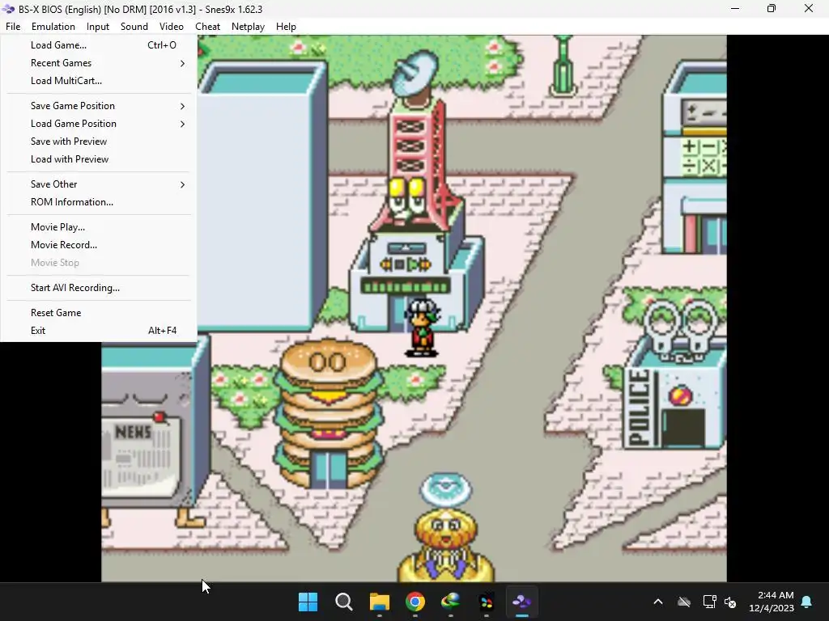Viewport: 829px width, 621px height.
Task: Open the Input menu
Action: coord(98,27)
